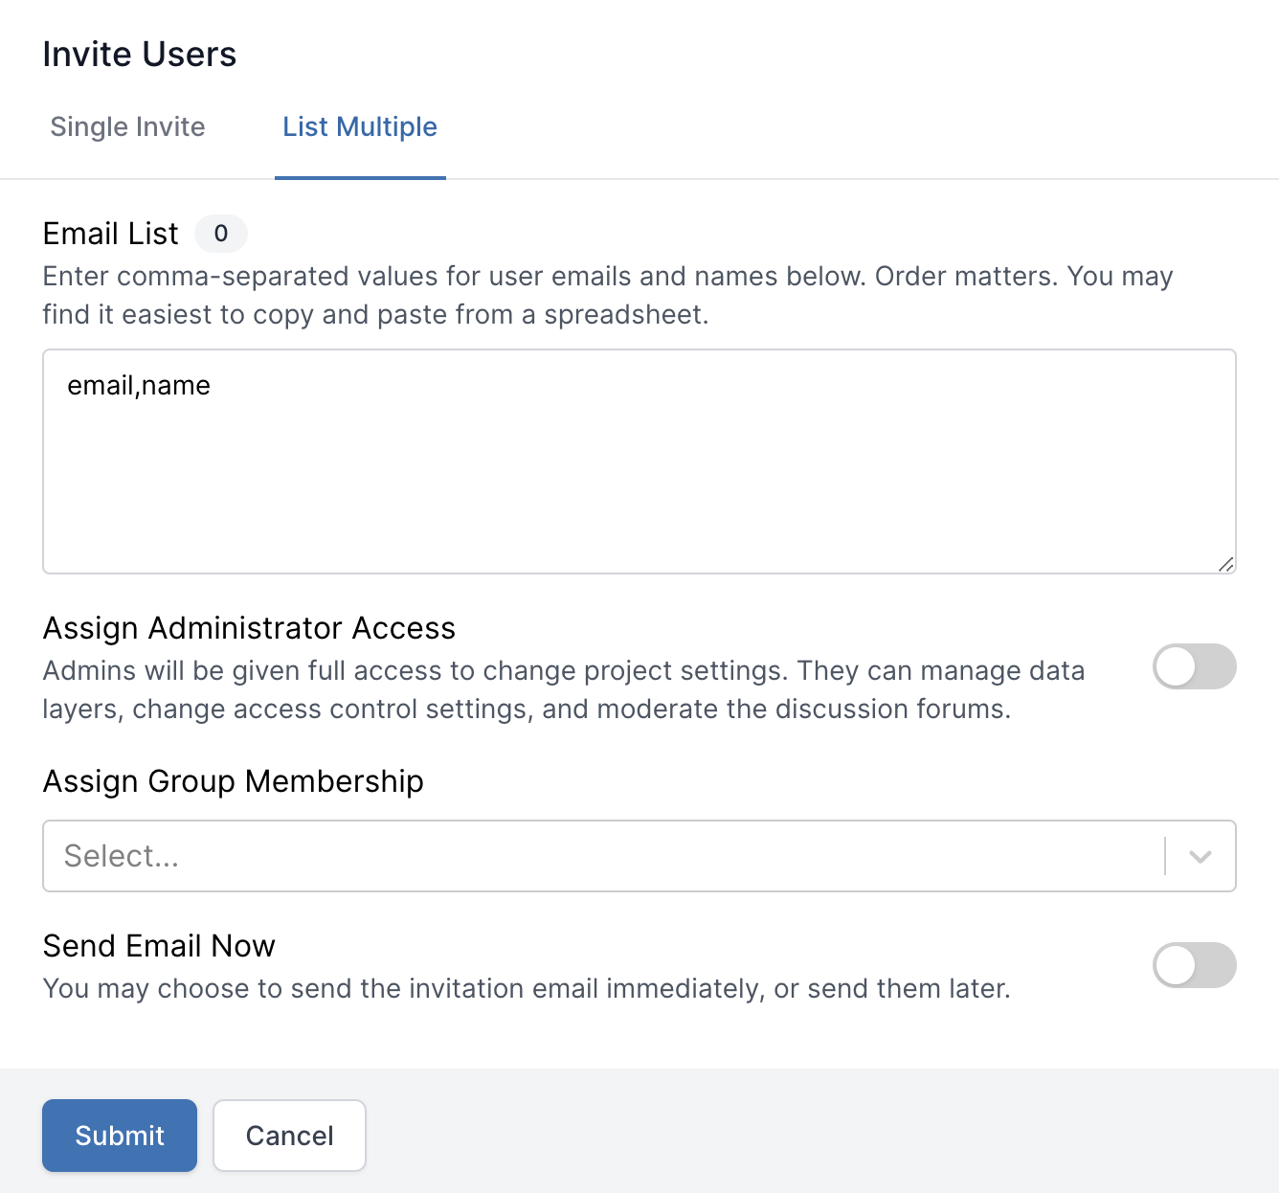This screenshot has width=1279, height=1193.
Task: Enable the Assign Administrator Access toggle
Action: 1194,666
